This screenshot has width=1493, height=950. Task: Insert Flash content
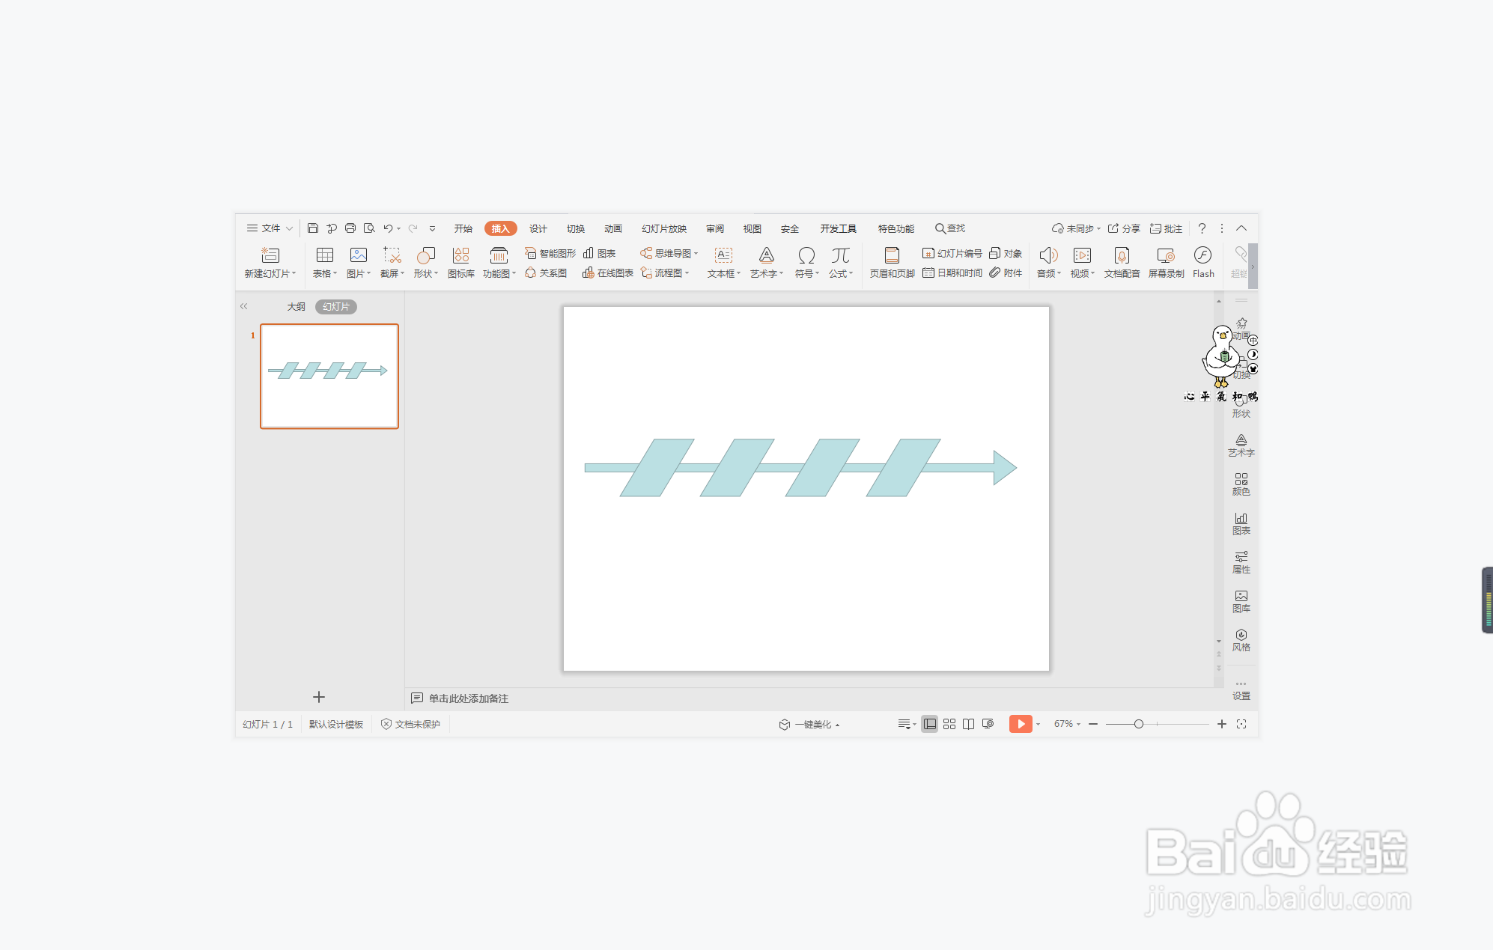point(1203,263)
